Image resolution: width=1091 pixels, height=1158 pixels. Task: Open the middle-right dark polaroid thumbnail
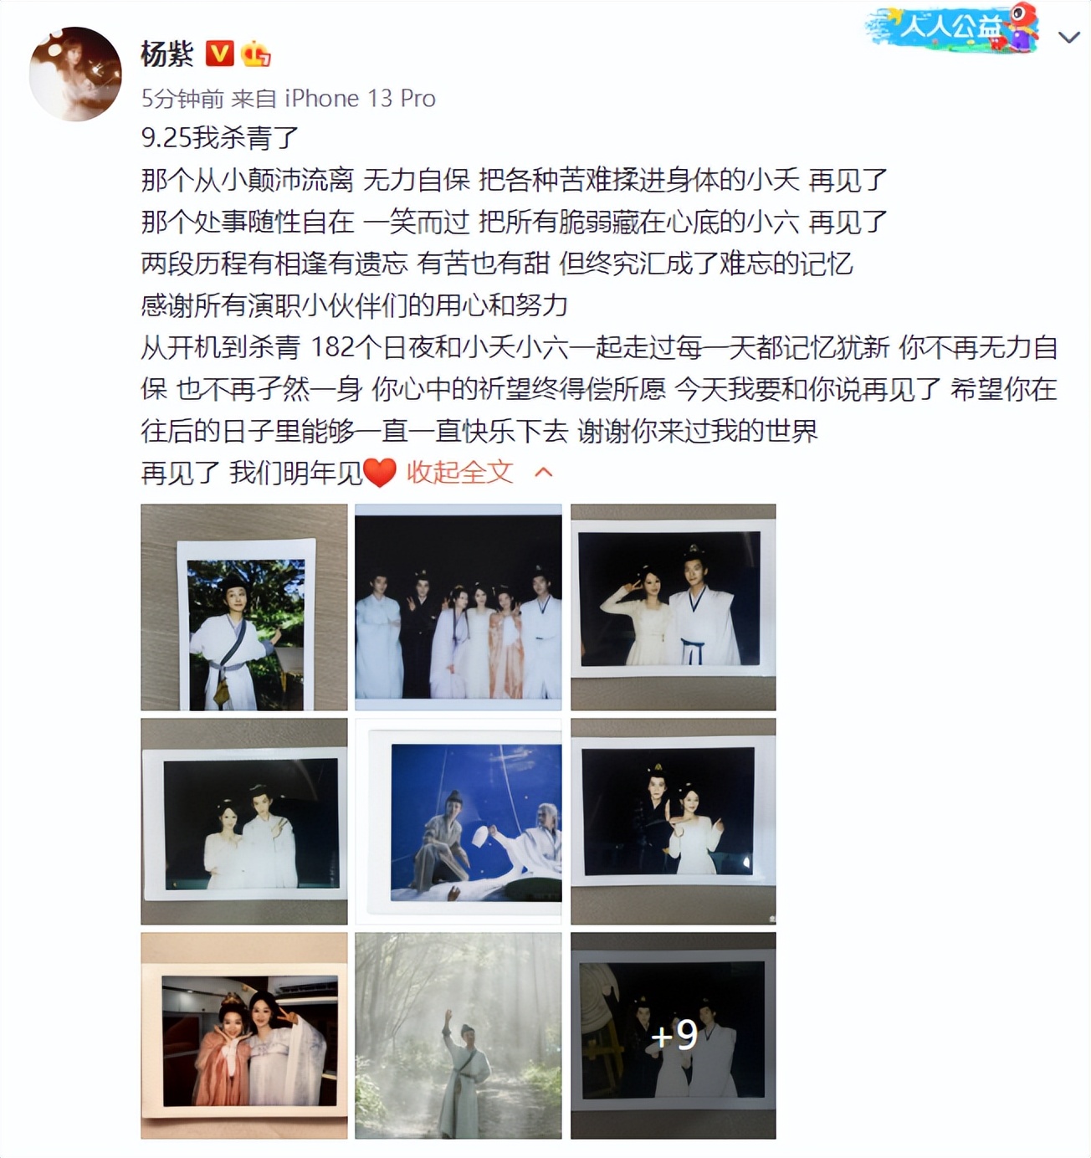click(x=674, y=822)
